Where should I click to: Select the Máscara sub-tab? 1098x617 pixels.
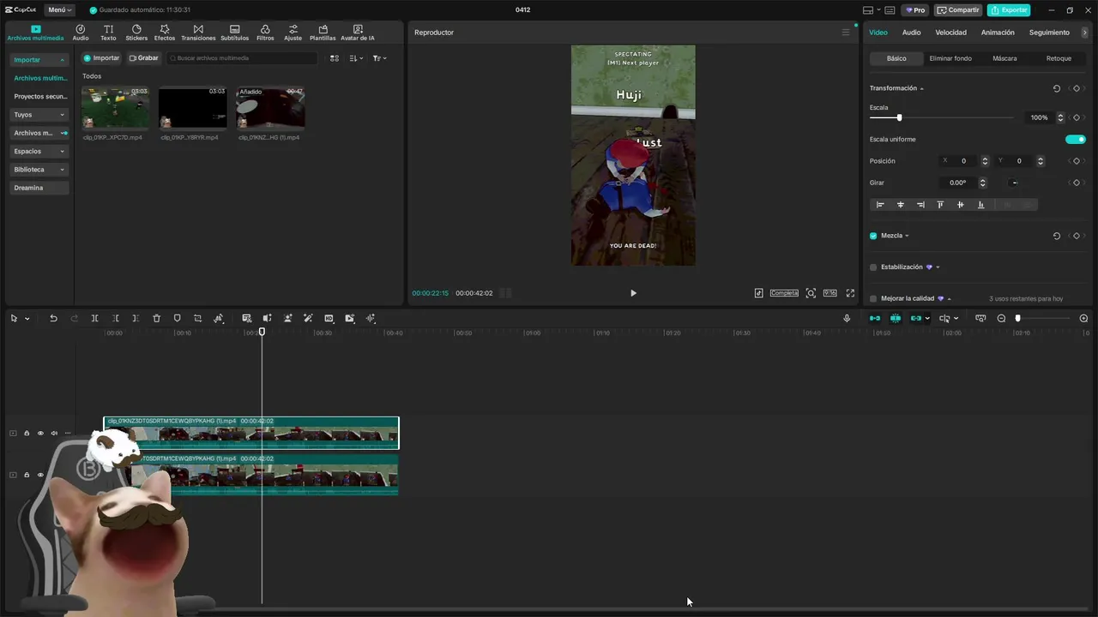(1004, 58)
